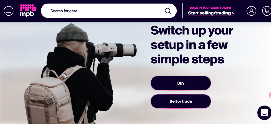Click the vertical divider beside search bar

click(x=183, y=11)
